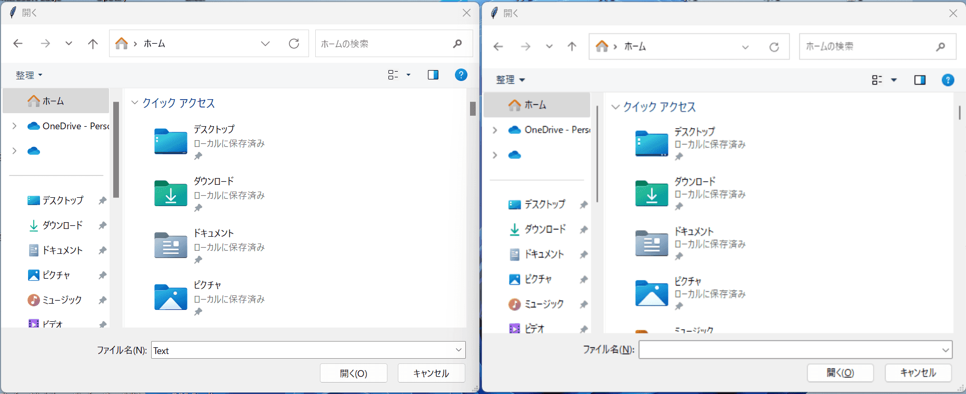The image size is (966, 394).
Task: Click the refresh icon in the left dialog
Action: click(x=294, y=44)
